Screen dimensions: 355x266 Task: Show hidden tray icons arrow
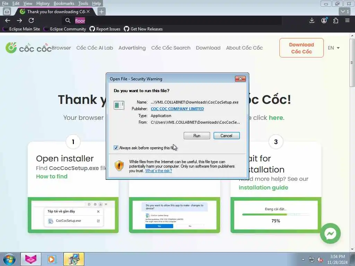303,260
